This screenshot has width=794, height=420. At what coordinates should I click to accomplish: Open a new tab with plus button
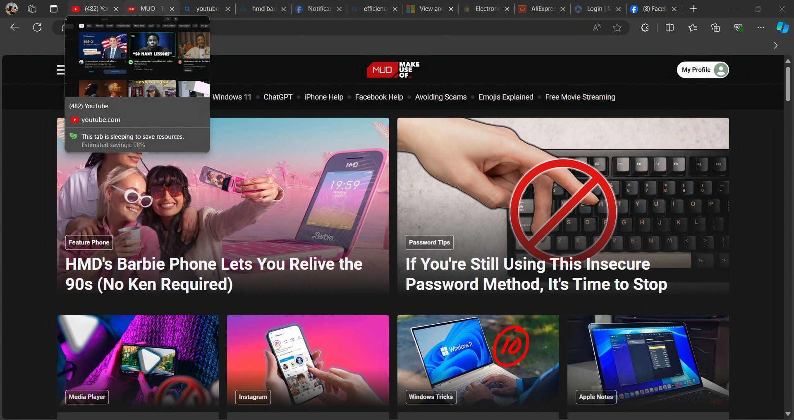[x=694, y=9]
